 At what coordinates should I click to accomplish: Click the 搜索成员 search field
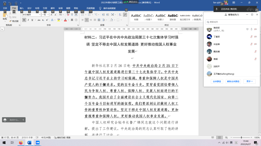click(x=232, y=22)
